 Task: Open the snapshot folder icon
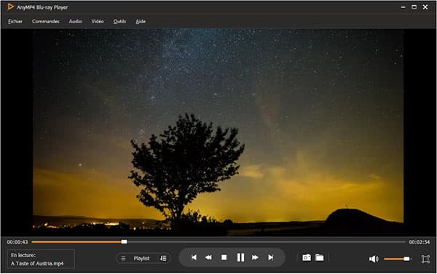pos(320,257)
